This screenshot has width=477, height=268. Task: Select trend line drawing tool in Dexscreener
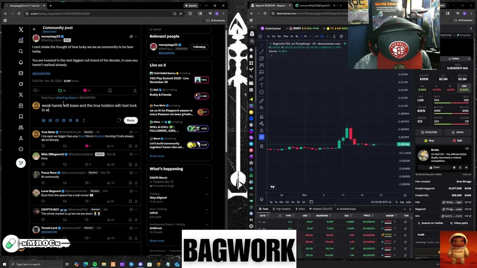point(262,51)
